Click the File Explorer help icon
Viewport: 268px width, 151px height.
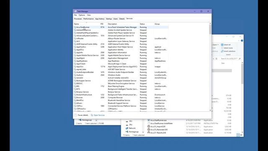coord(242,41)
